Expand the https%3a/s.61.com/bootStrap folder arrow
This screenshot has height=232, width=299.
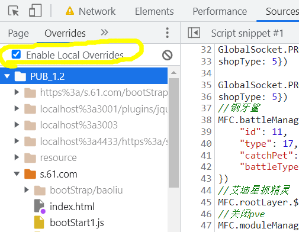point(17,92)
